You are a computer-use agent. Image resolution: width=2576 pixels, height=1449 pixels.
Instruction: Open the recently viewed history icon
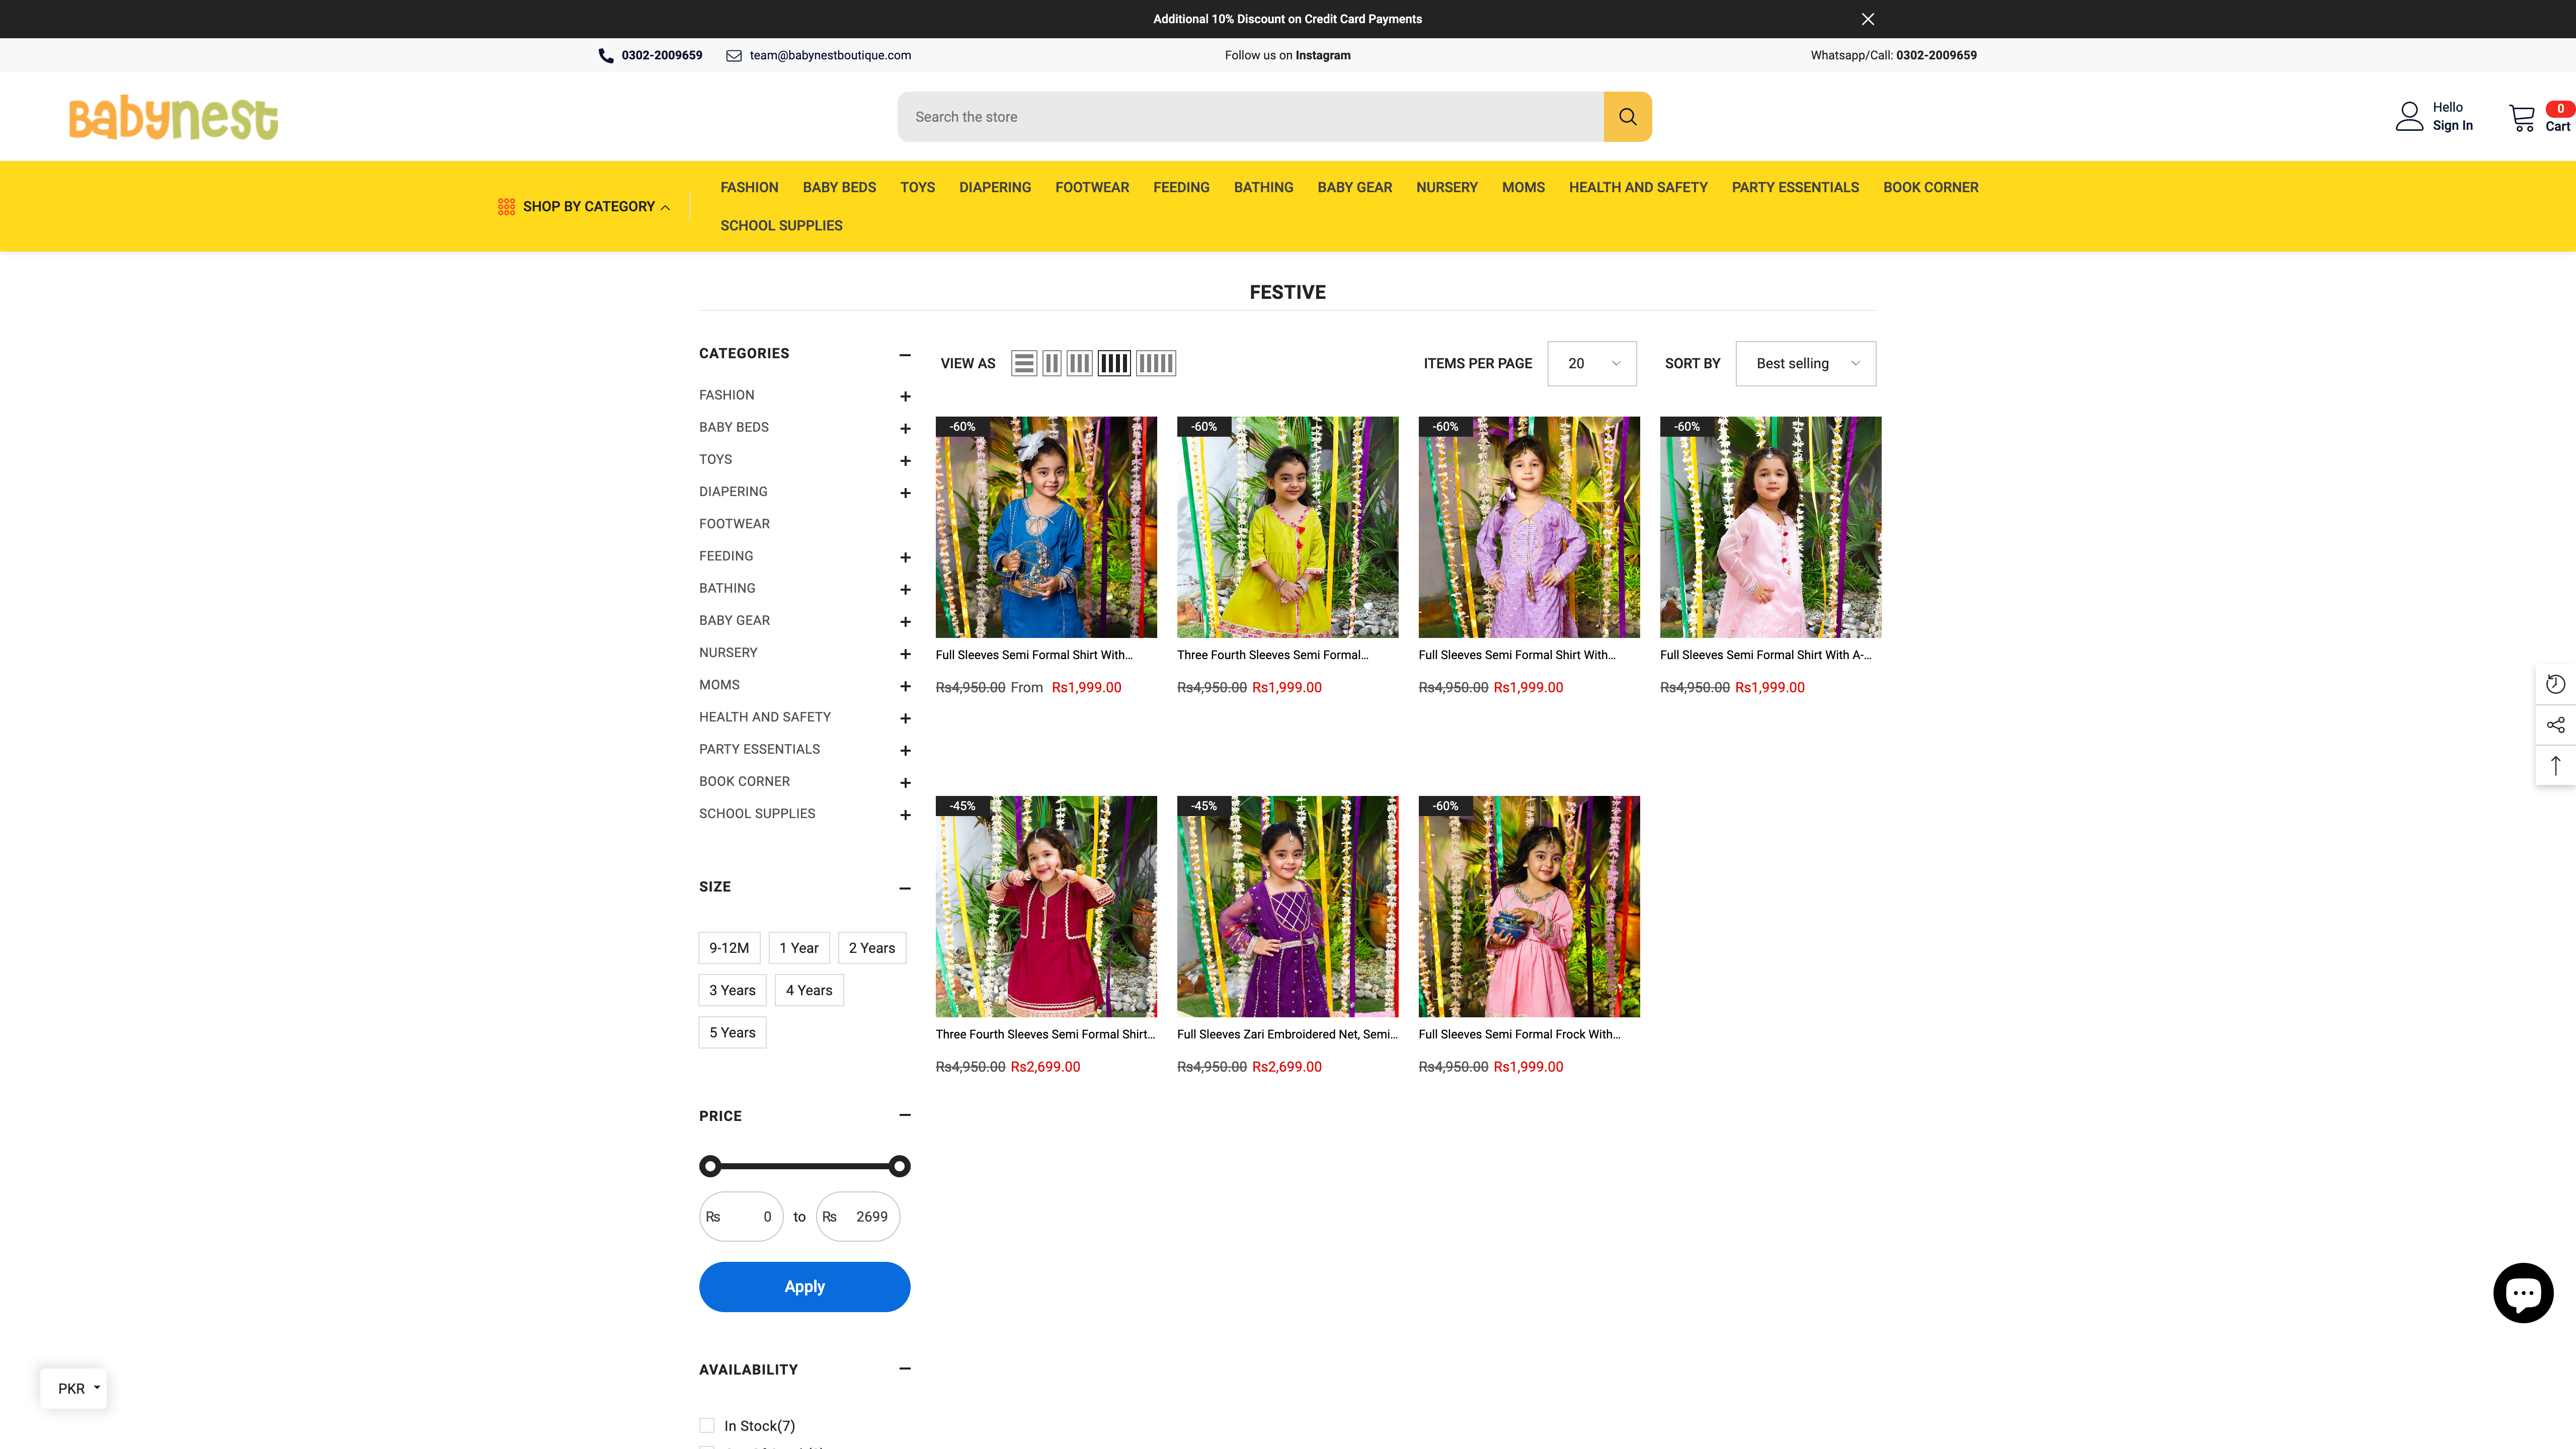point(2556,684)
